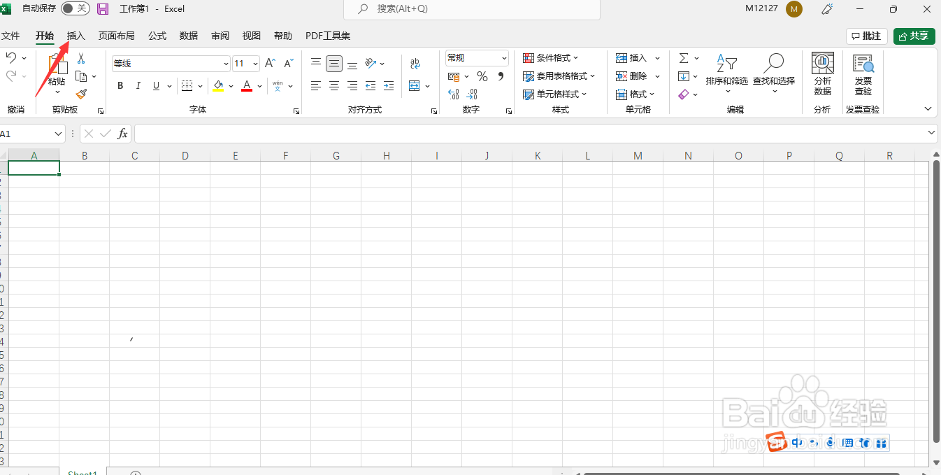Click the AutoSum sigma icon
Screen dimensions: 941x475
point(684,58)
